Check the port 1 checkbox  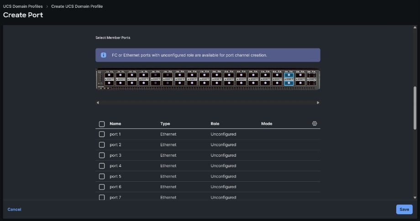102,134
